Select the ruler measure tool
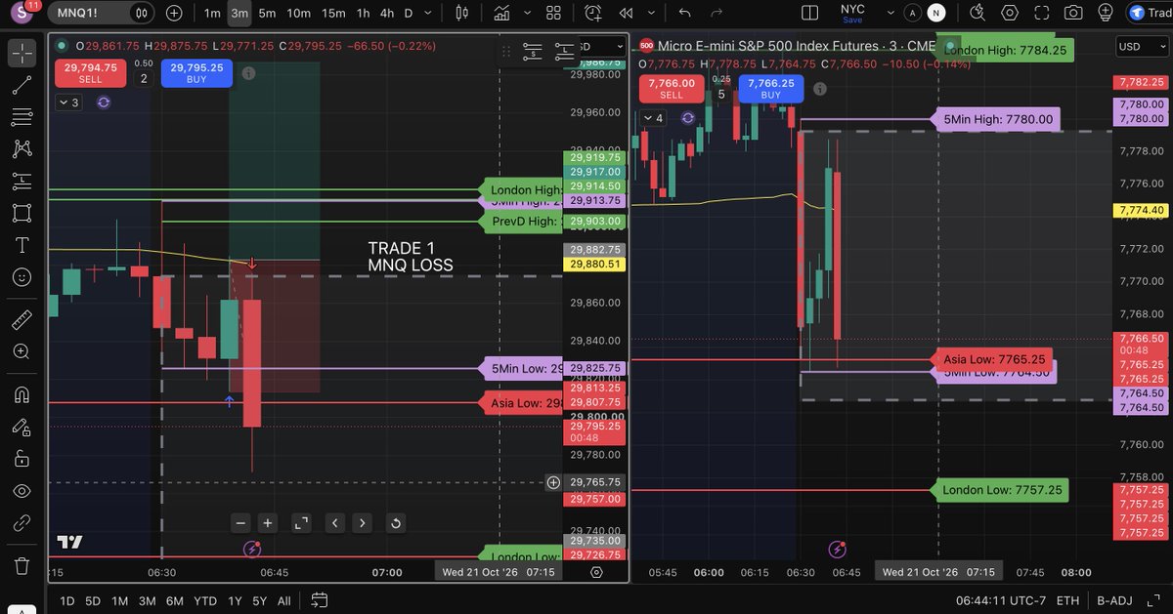 [22, 319]
